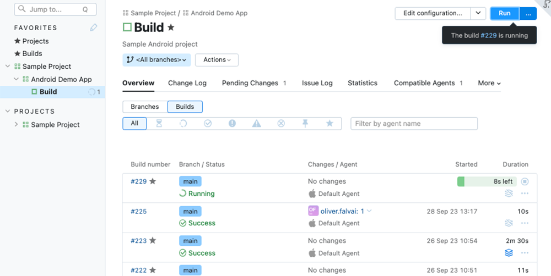
Task: Click the edit favorites pencil icon
Action: (94, 27)
